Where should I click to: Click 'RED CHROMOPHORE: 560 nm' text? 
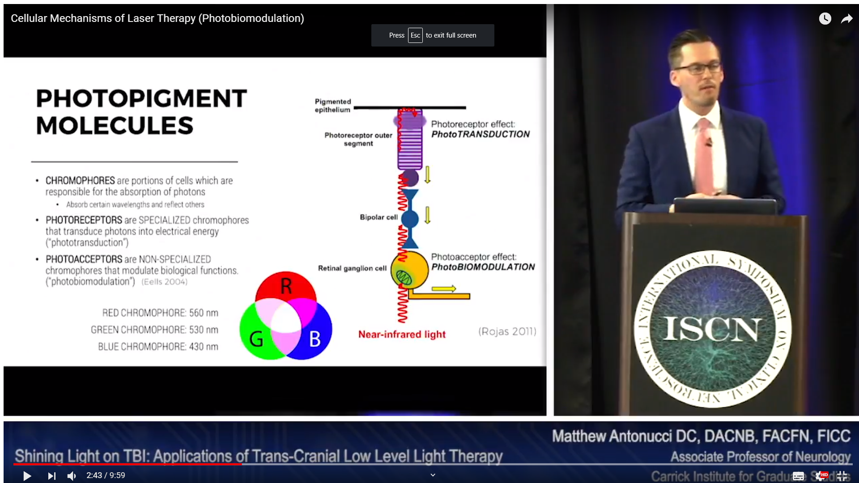[160, 313]
